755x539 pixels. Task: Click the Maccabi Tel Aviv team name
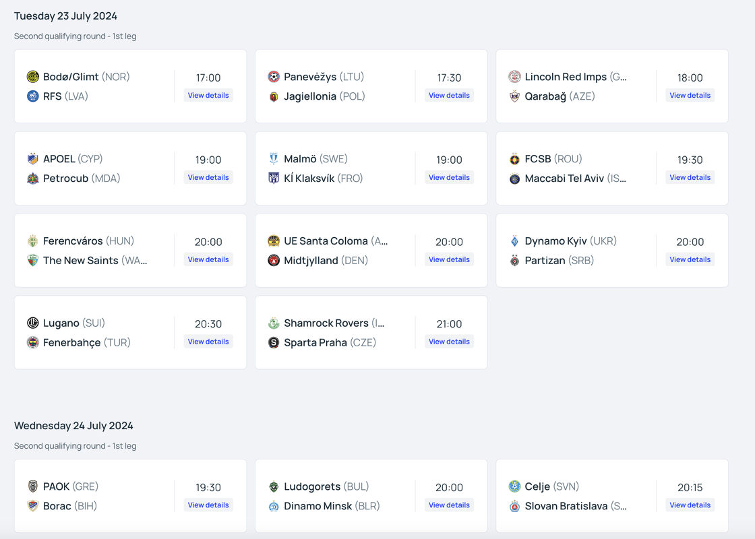point(564,178)
